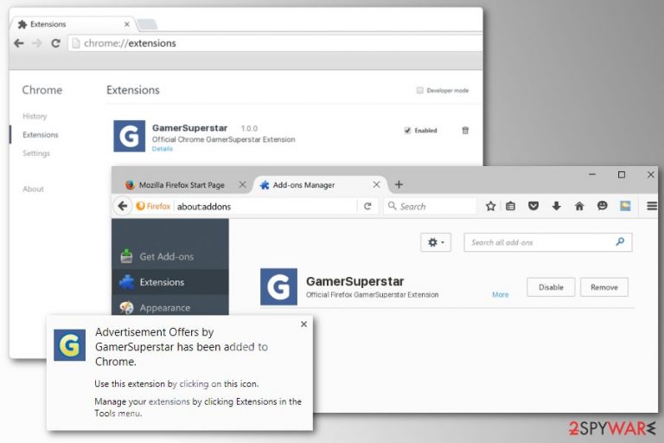Open the Firefox hamburger menu
This screenshot has width=664, height=443.
[652, 206]
